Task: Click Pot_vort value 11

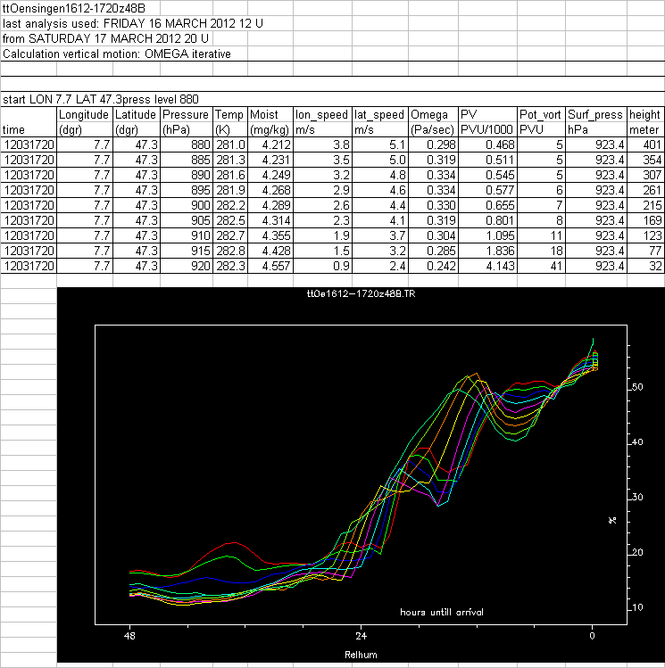Action: [x=541, y=235]
